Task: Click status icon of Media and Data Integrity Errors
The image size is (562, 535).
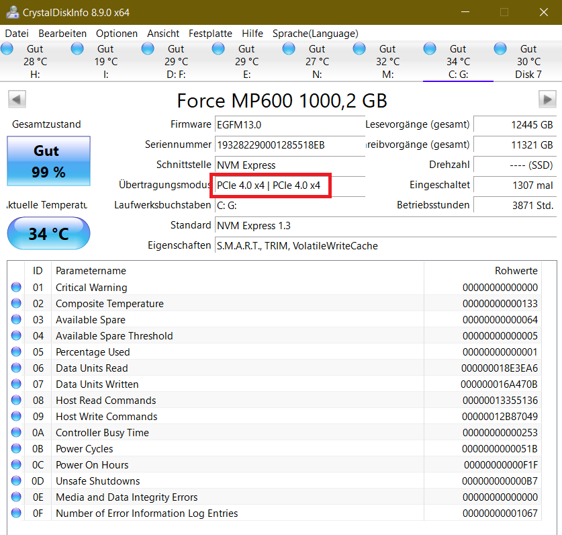Action: click(x=16, y=497)
